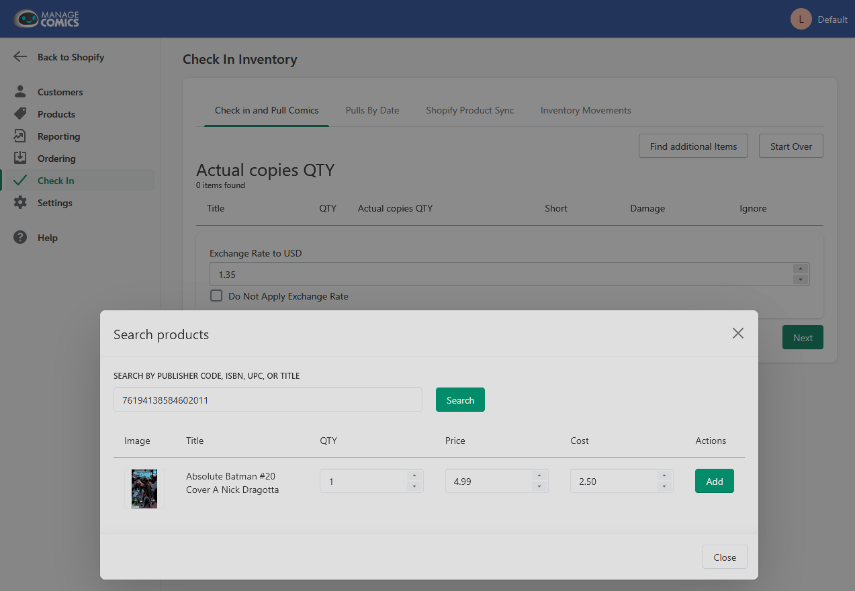Add Absolute Batman #20 with Add button
The width and height of the screenshot is (855, 591).
715,481
